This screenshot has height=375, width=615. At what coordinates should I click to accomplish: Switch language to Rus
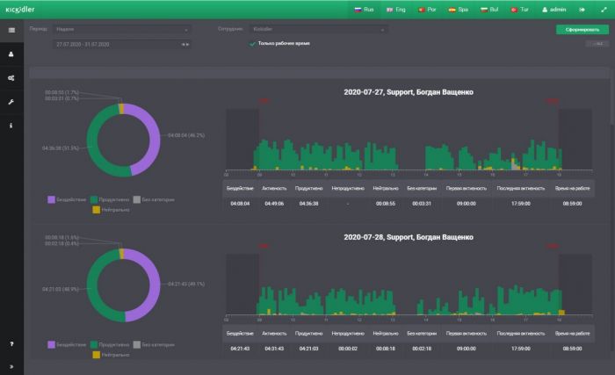(364, 10)
